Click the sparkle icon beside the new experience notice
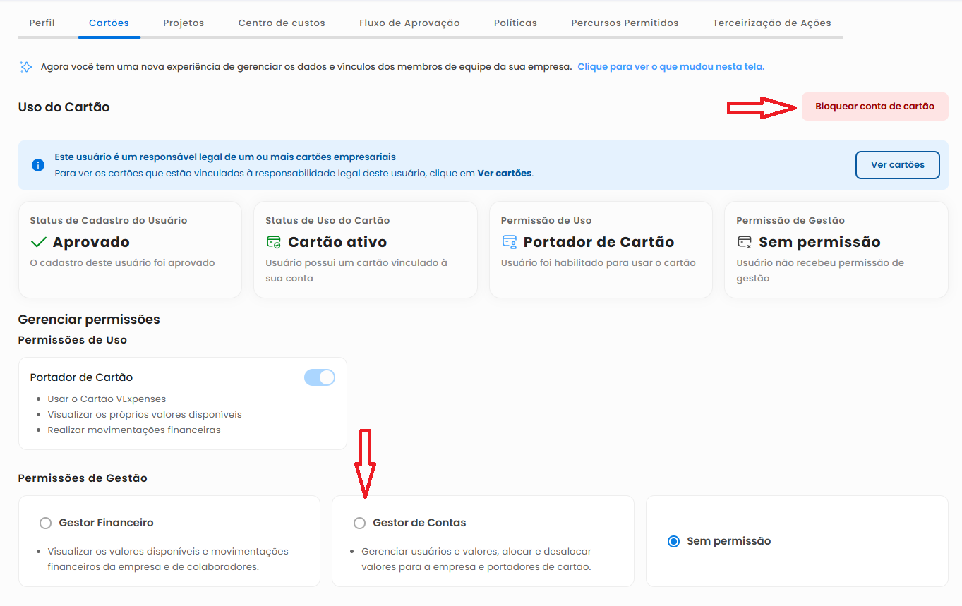This screenshot has height=606, width=962. point(26,67)
